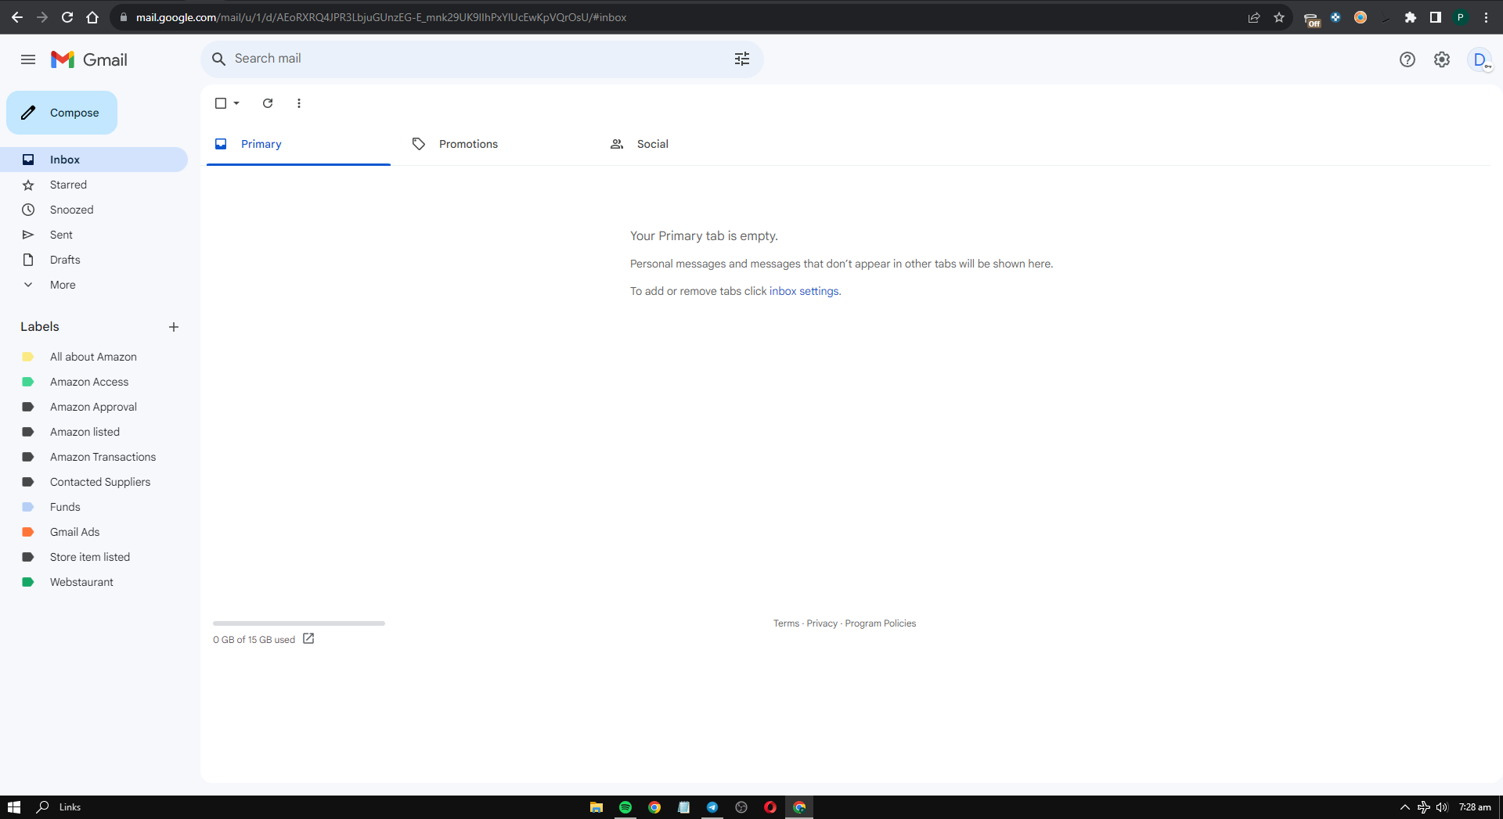The height and width of the screenshot is (819, 1503).
Task: Click the search magnifier icon
Action: [219, 59]
